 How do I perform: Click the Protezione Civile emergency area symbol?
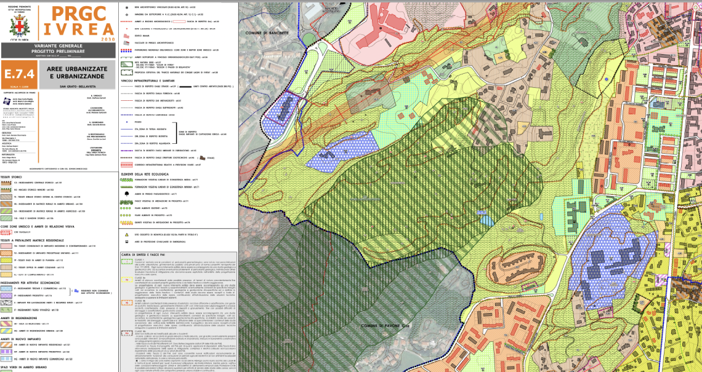tap(127, 242)
